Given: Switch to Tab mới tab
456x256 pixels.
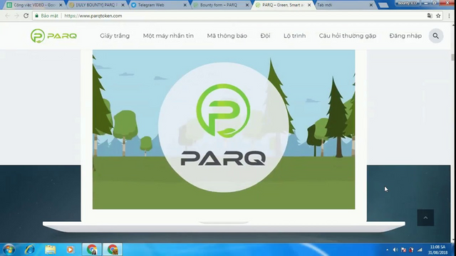Looking at the screenshot, I should (345, 5).
